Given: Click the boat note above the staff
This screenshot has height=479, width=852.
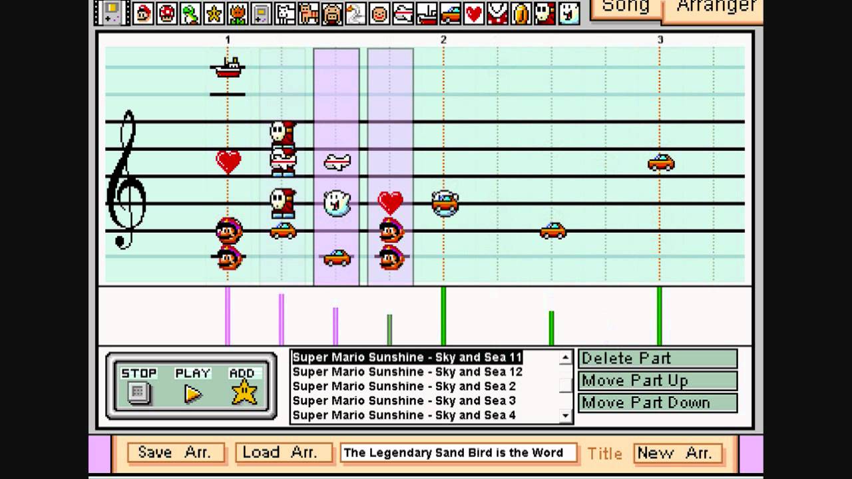Looking at the screenshot, I should pyautogui.click(x=228, y=67).
